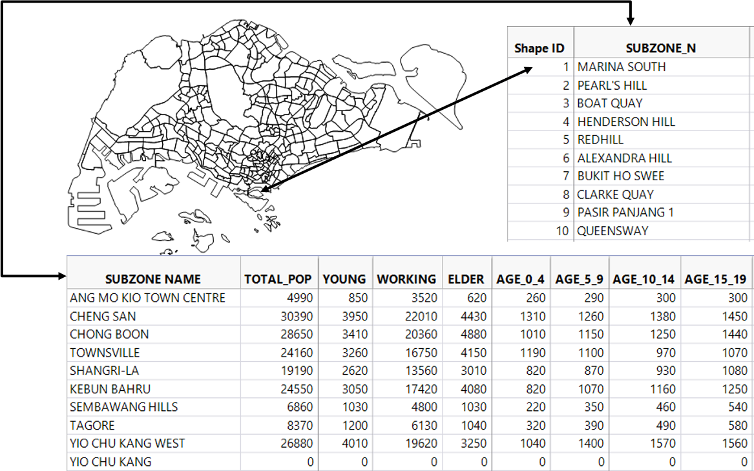Click the 26880 value for Yio Chu Kang West
Image resolution: width=754 pixels, height=471 pixels.
pos(279,443)
